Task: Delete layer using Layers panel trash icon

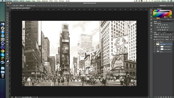Action: tap(171, 97)
